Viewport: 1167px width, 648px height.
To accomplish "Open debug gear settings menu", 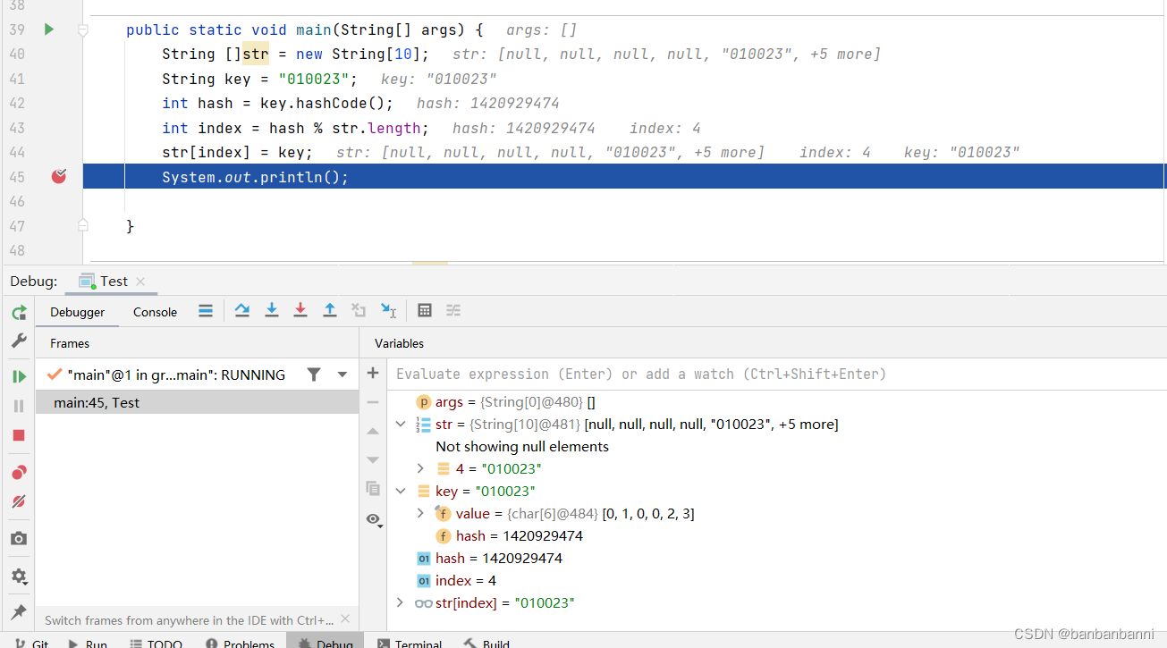I will (19, 576).
